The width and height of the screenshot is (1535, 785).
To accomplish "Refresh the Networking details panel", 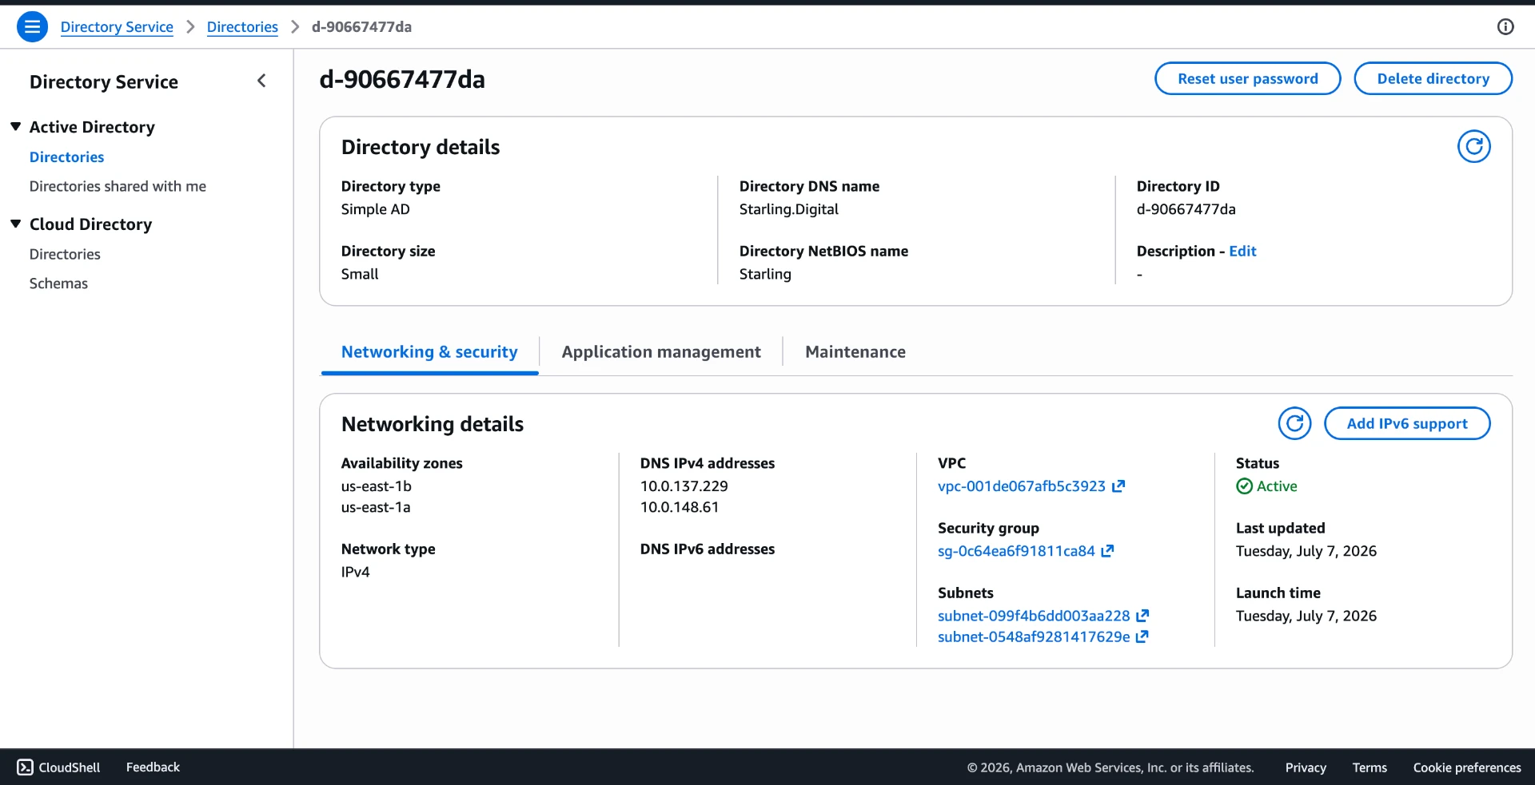I will tap(1294, 423).
